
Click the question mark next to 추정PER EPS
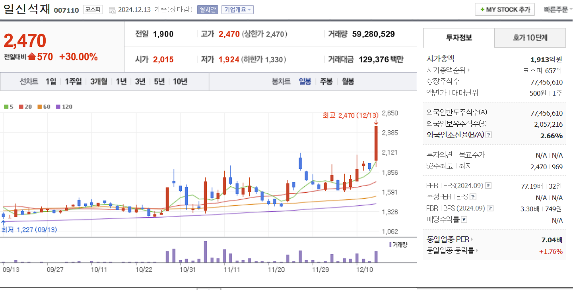(x=473, y=197)
